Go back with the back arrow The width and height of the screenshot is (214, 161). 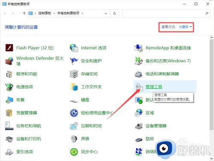coord(6,13)
